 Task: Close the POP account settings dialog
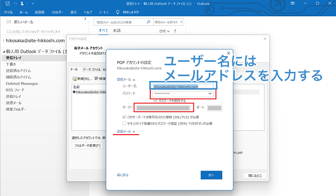[x=228, y=53]
